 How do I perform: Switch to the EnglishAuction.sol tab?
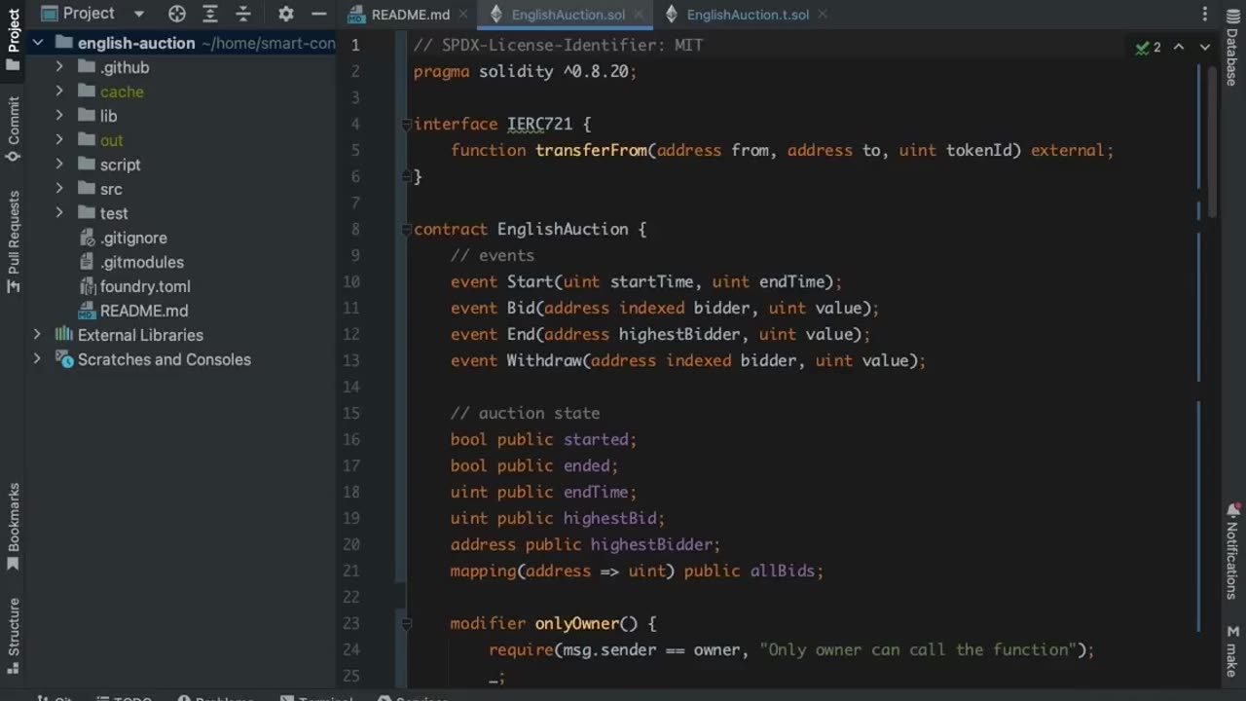tap(568, 15)
